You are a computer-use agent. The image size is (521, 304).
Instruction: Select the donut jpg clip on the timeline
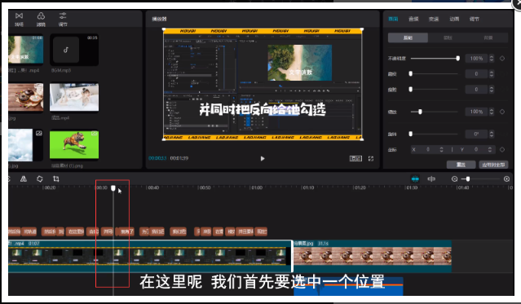coord(372,256)
